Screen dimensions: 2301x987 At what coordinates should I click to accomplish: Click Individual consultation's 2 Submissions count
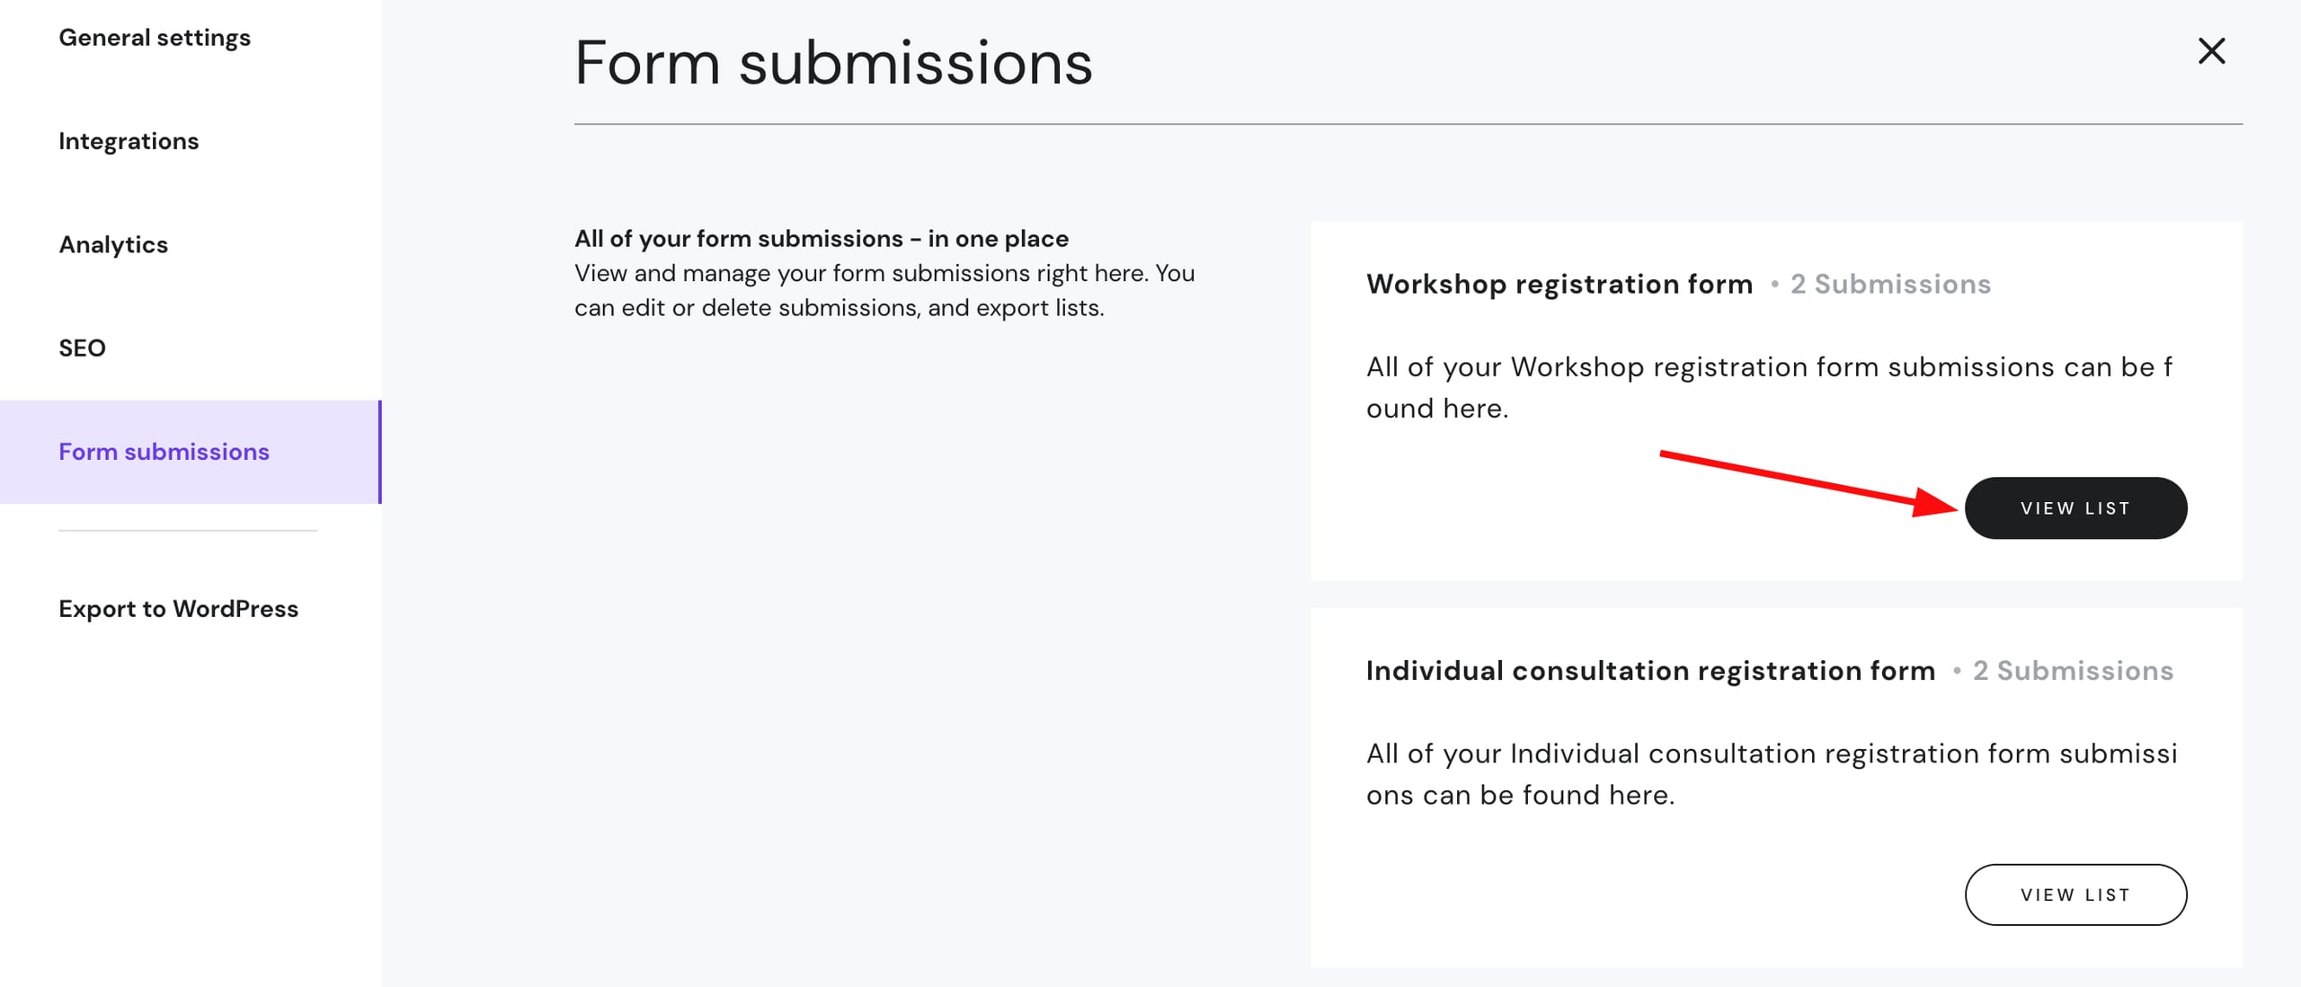coord(2073,671)
